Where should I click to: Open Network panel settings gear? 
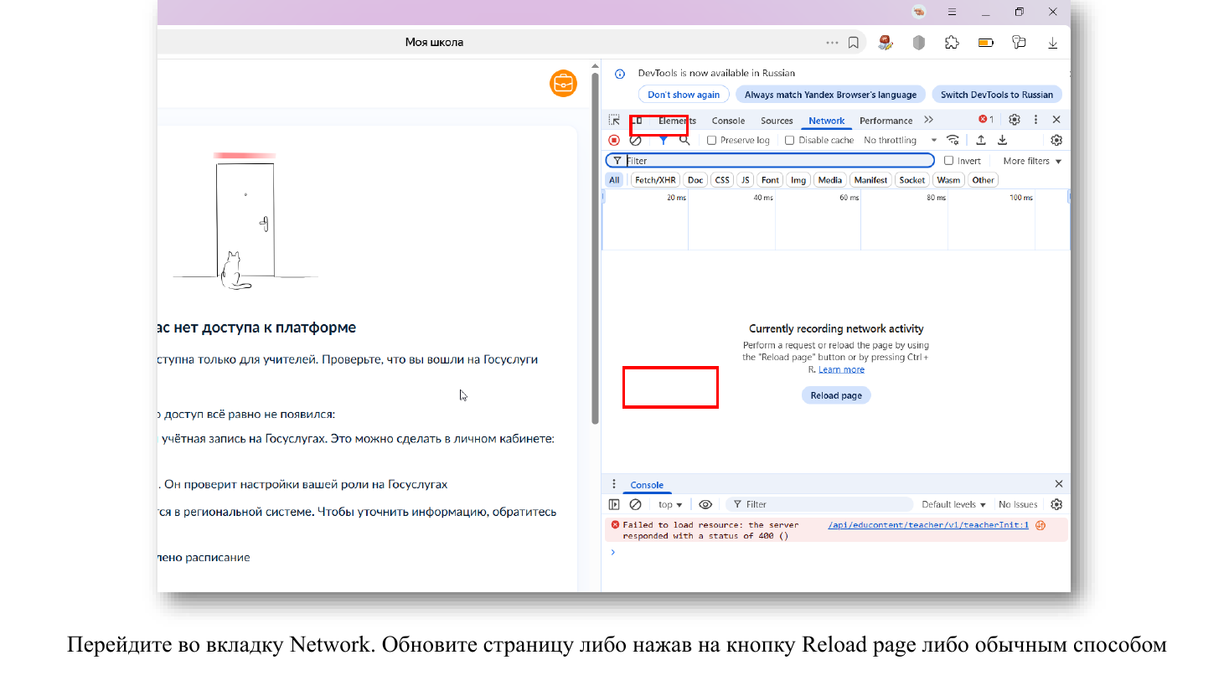[x=1056, y=140]
